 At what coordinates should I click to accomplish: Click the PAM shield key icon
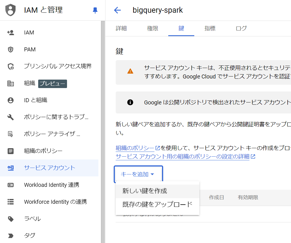pyautogui.click(x=10, y=49)
